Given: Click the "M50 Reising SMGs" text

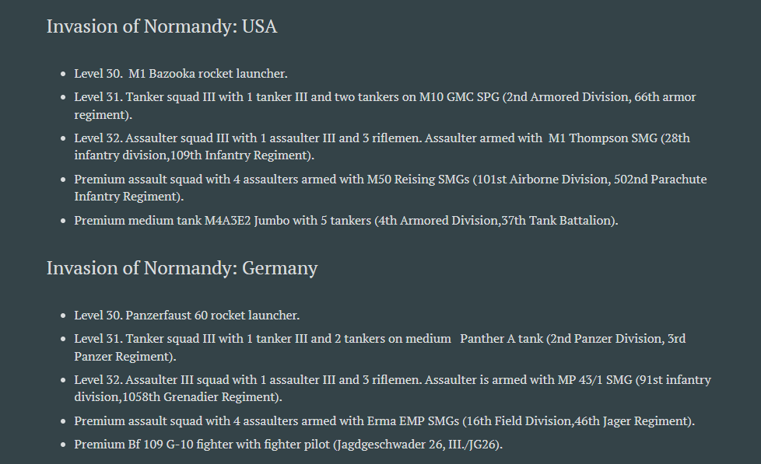Looking at the screenshot, I should click(418, 180).
